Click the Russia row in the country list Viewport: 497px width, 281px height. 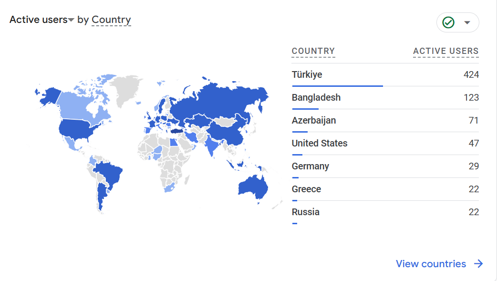click(x=385, y=212)
